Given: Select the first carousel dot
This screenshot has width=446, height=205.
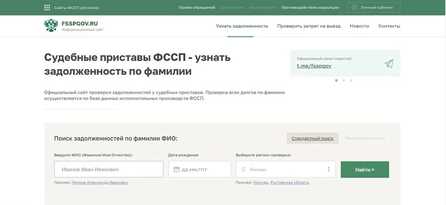Looking at the screenshot, I should click(x=337, y=80).
